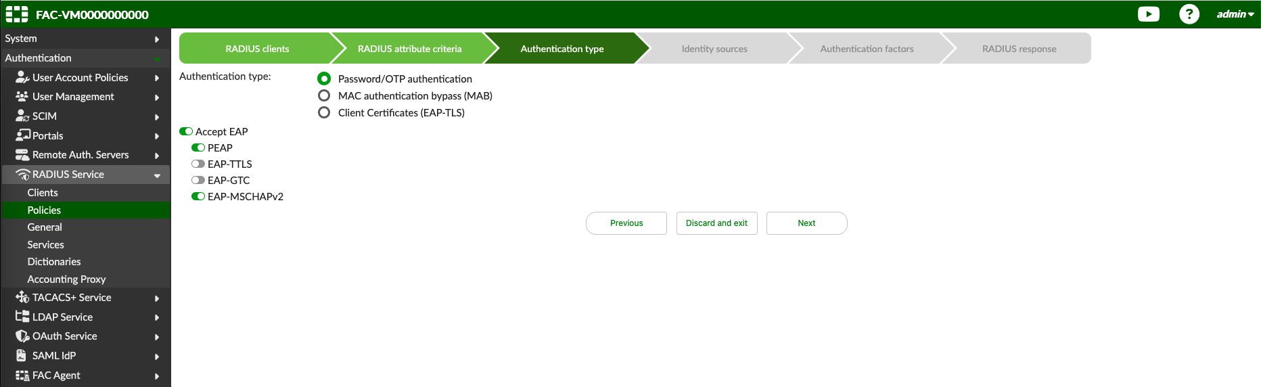Collapse the RADIUS Service menu arrow
This screenshot has height=387, width=1261.
point(157,175)
